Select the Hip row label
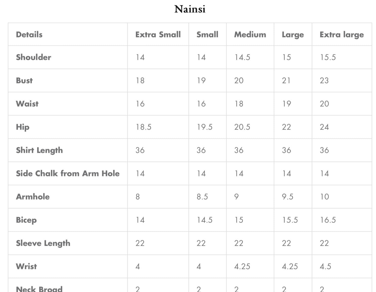The image size is (376, 292). point(23,127)
